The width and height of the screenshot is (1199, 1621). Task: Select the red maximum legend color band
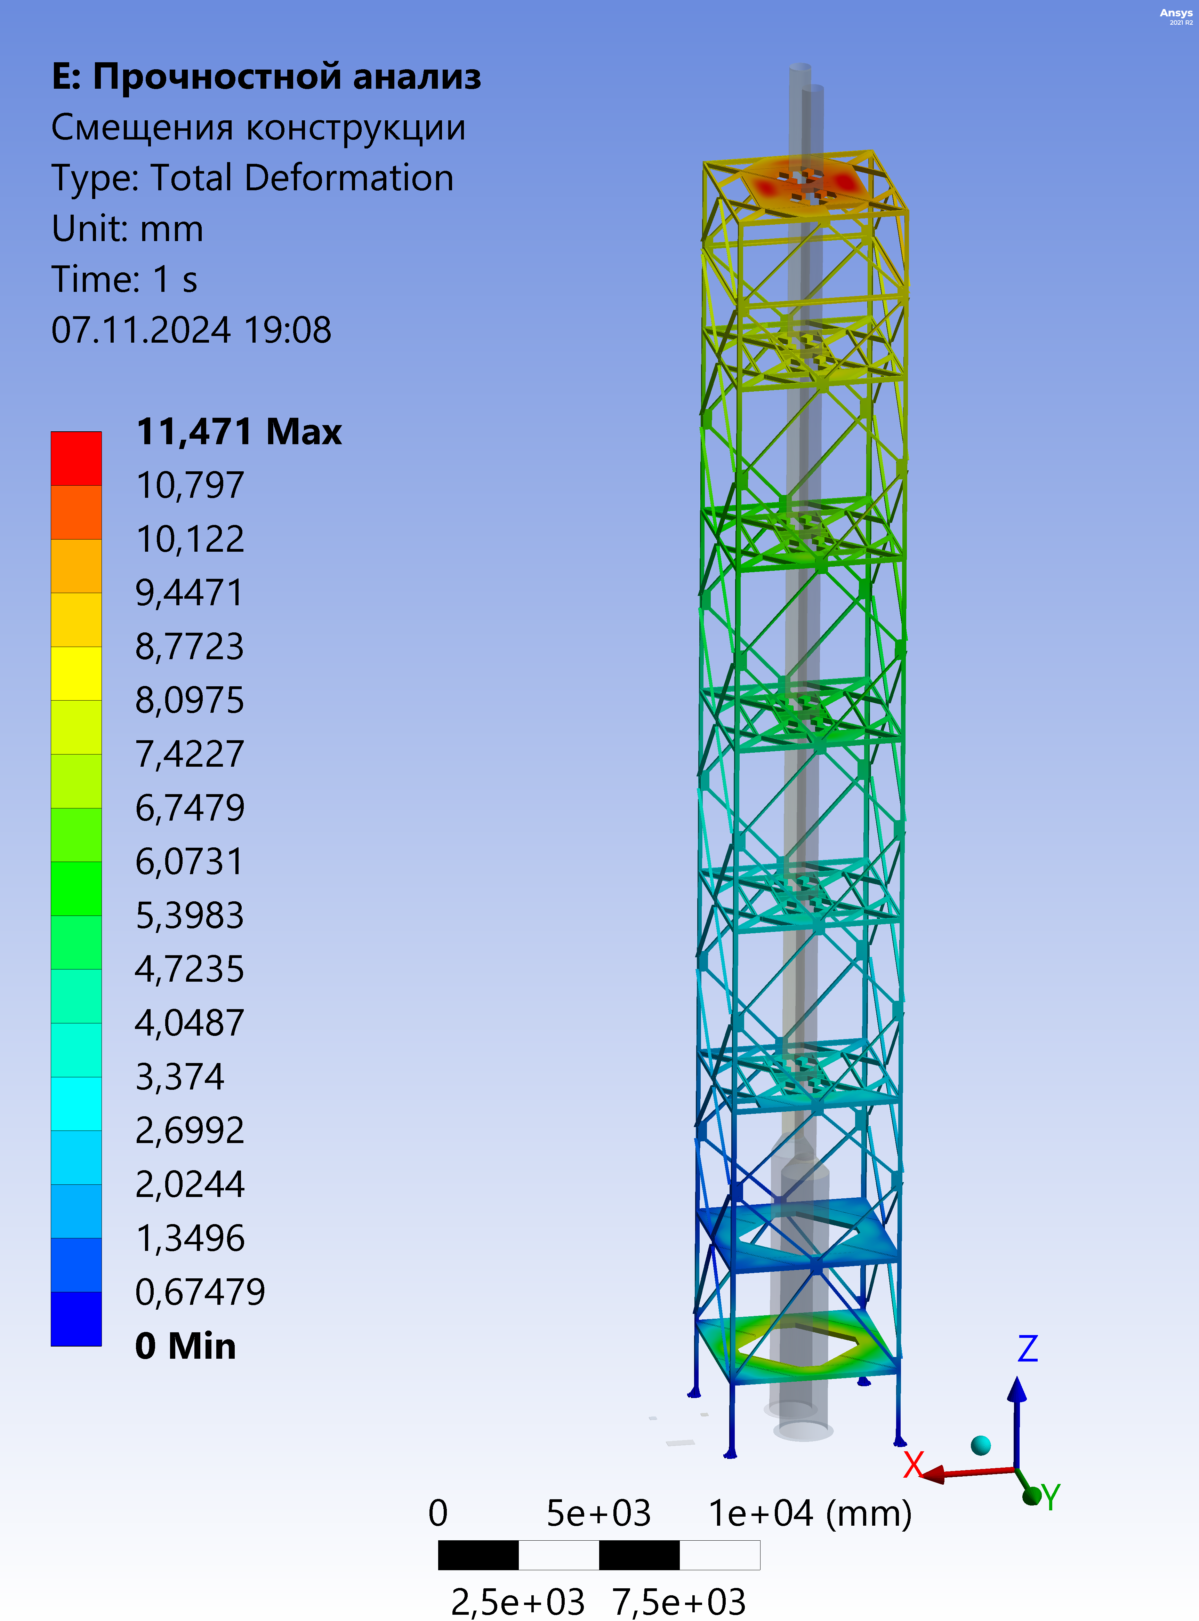pyautogui.click(x=76, y=458)
